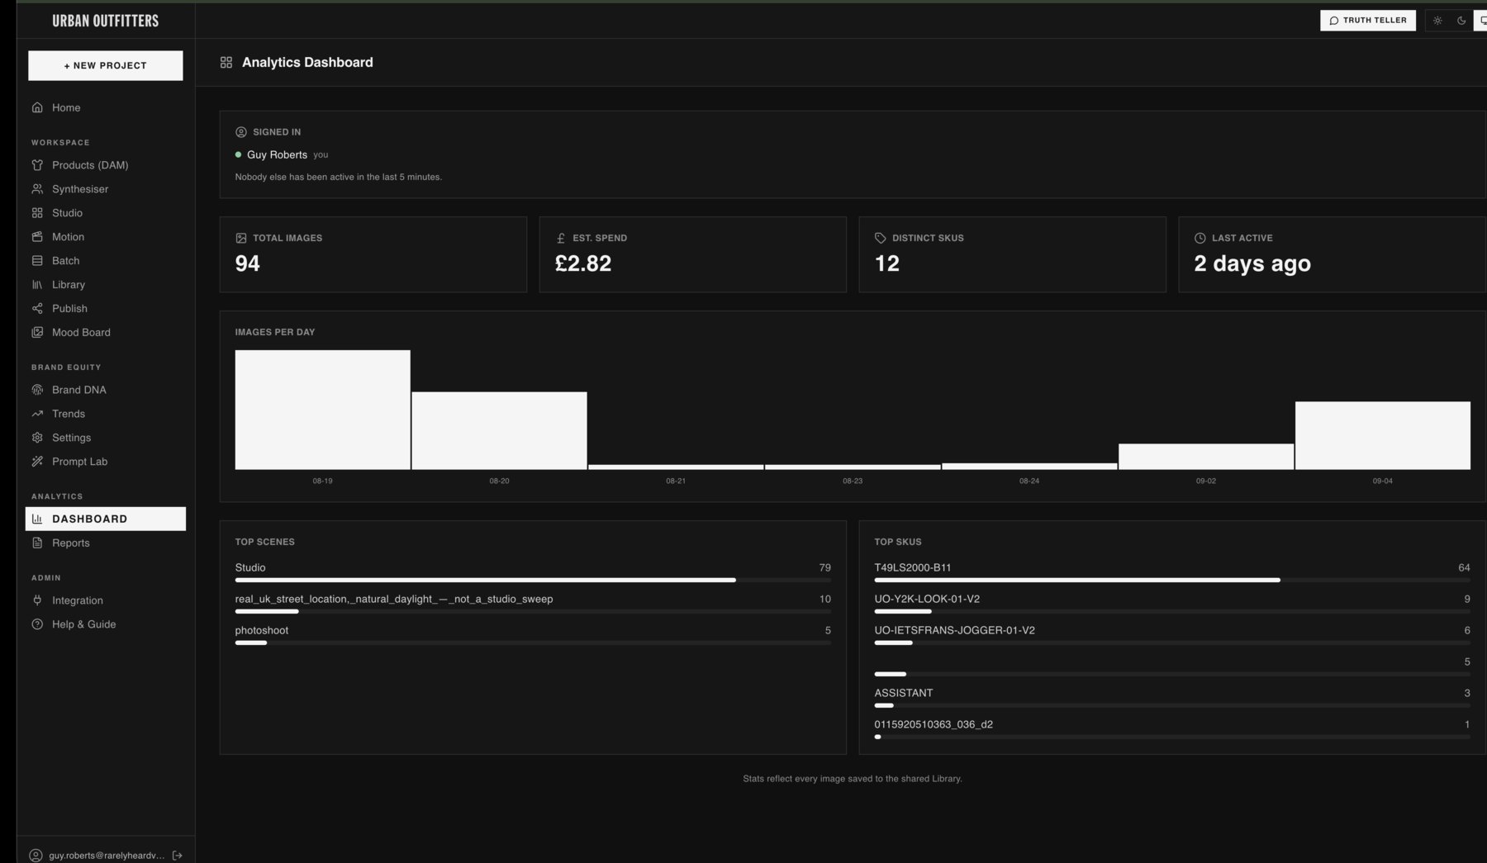Open Prompt Lab

106,462
